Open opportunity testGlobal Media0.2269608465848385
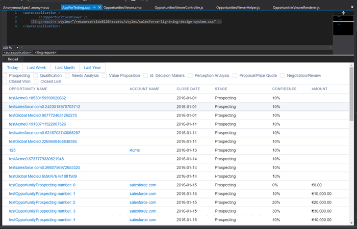This screenshot has height=229, width=357. pyautogui.click(x=43, y=141)
